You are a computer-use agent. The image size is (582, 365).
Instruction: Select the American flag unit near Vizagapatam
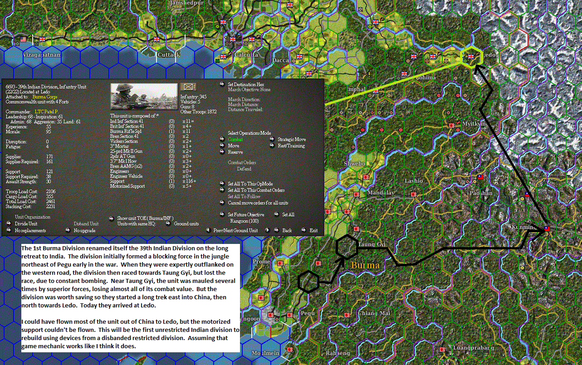tap(23, 39)
